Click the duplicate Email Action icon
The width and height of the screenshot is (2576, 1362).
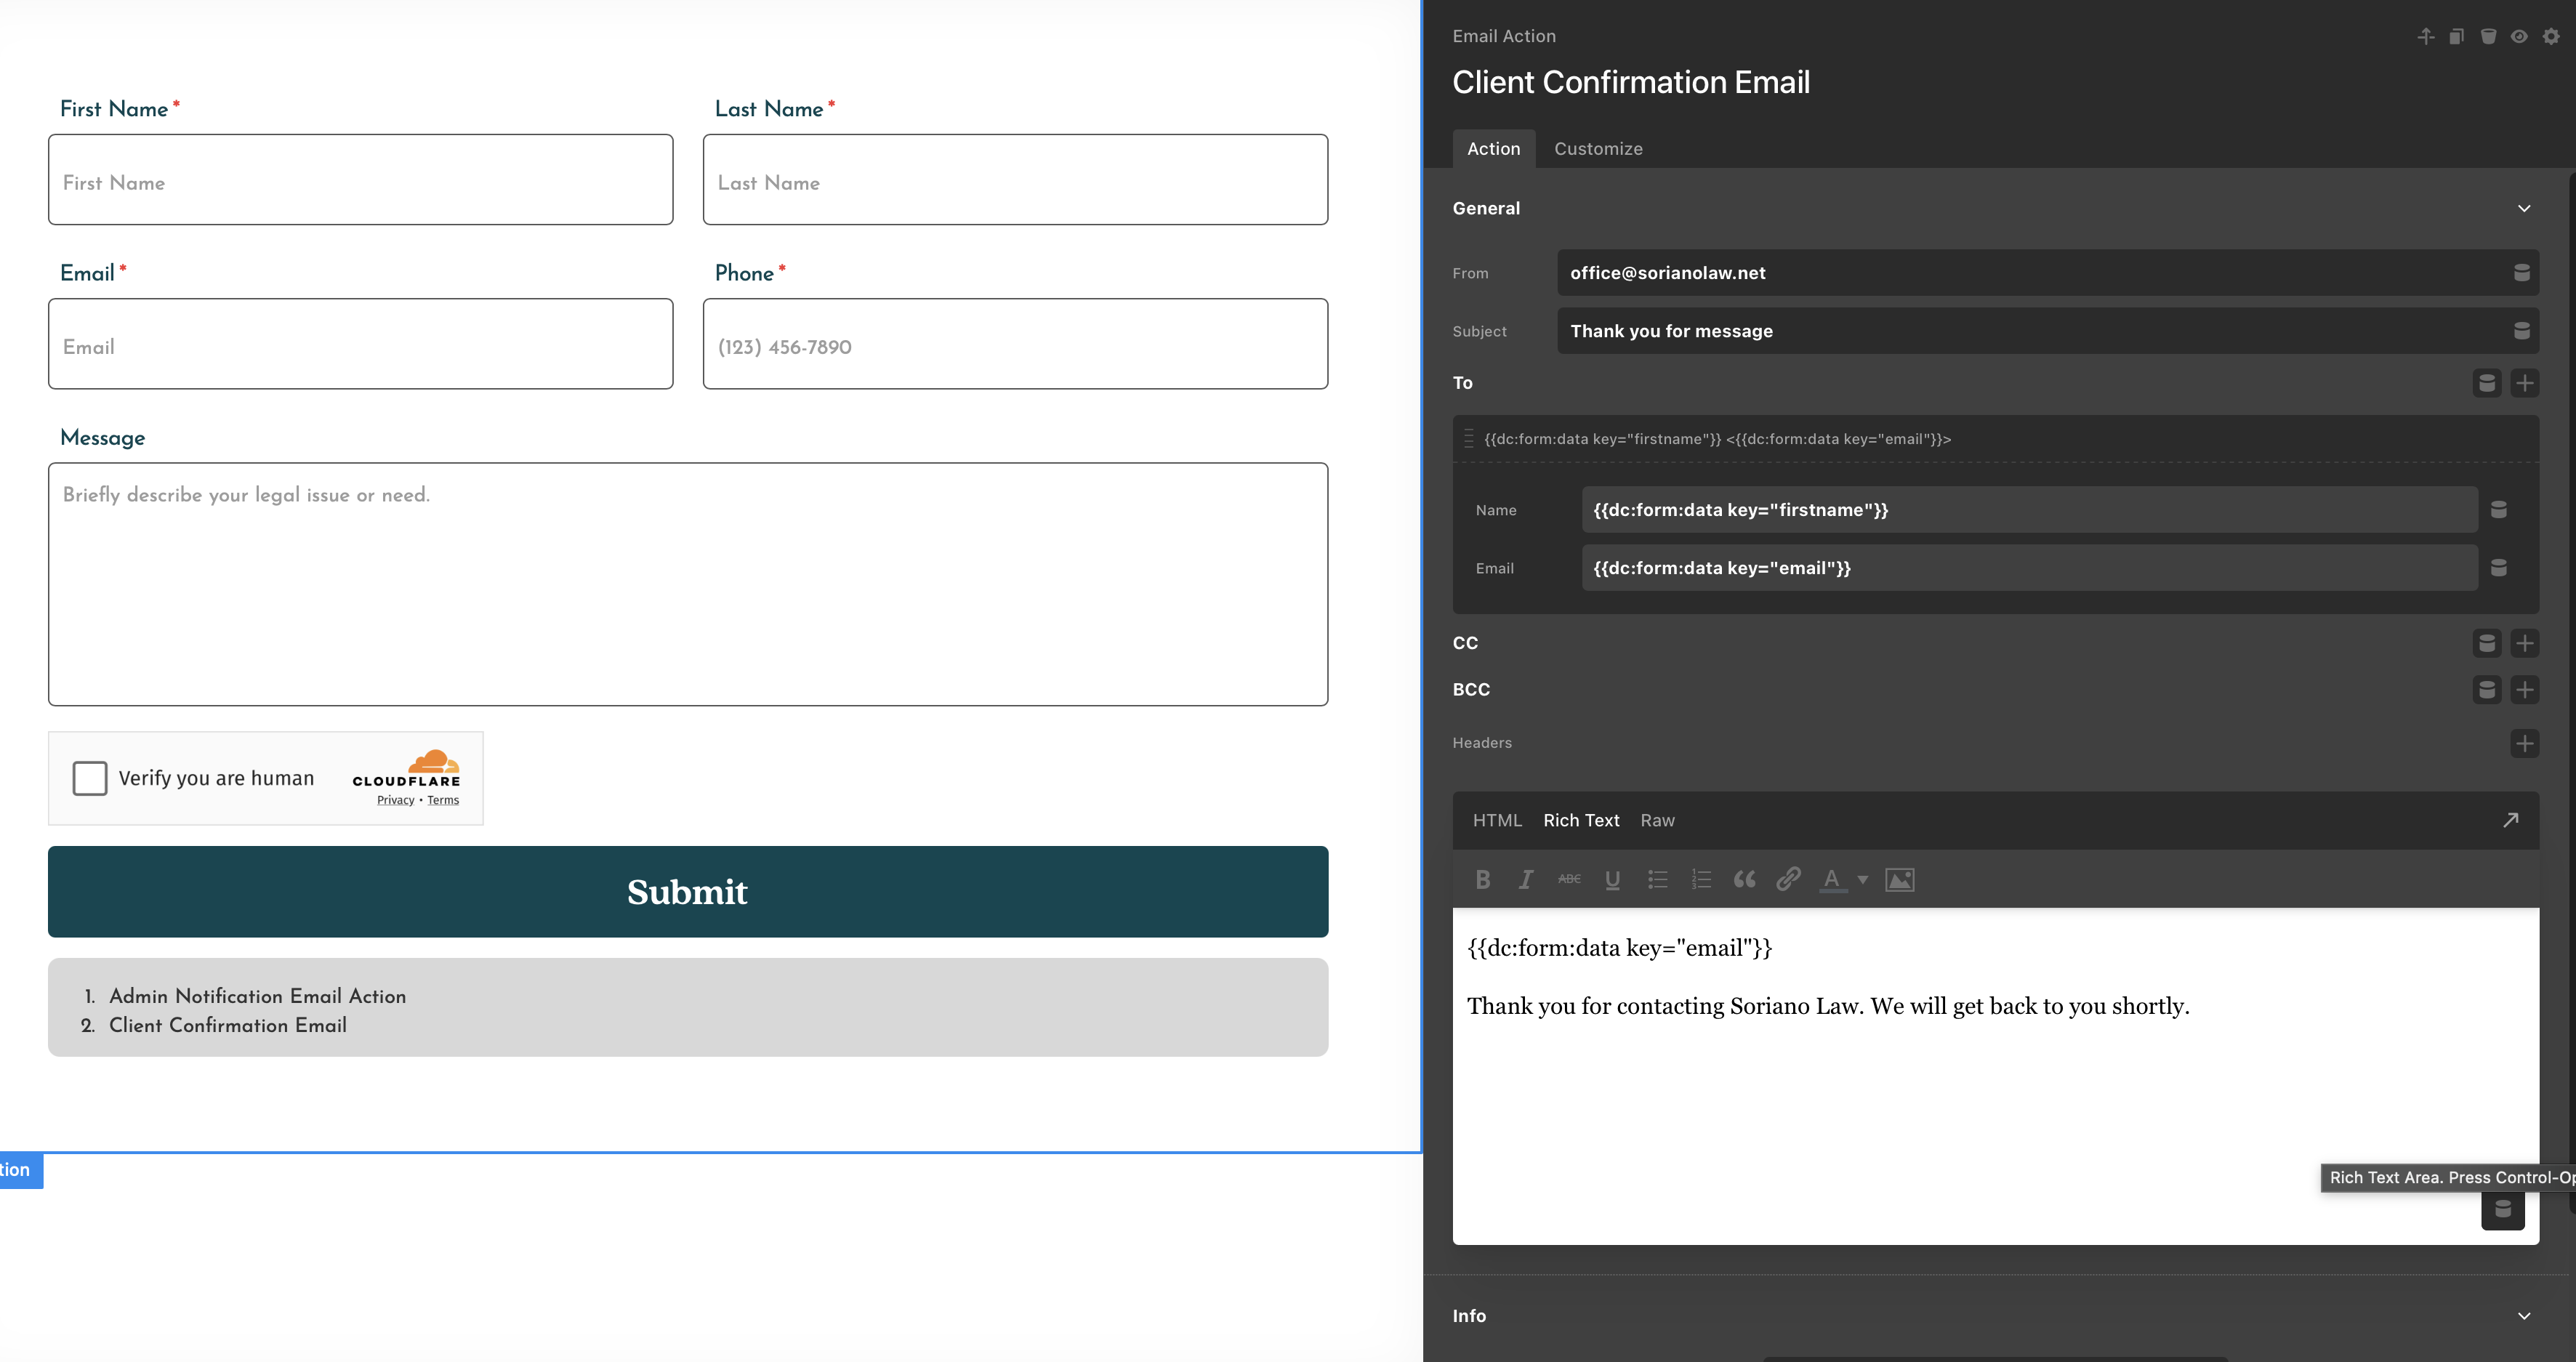point(2456,37)
